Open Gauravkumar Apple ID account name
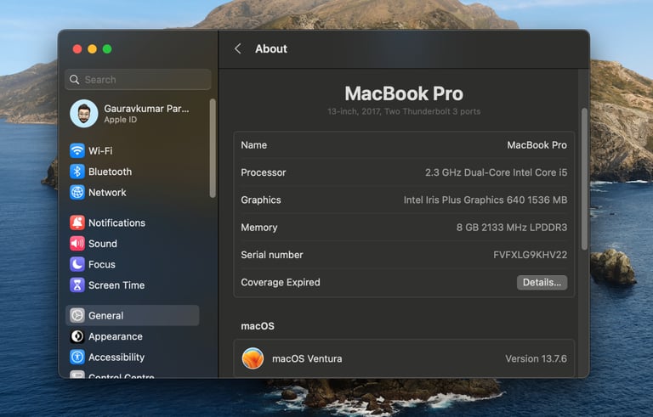 point(146,109)
